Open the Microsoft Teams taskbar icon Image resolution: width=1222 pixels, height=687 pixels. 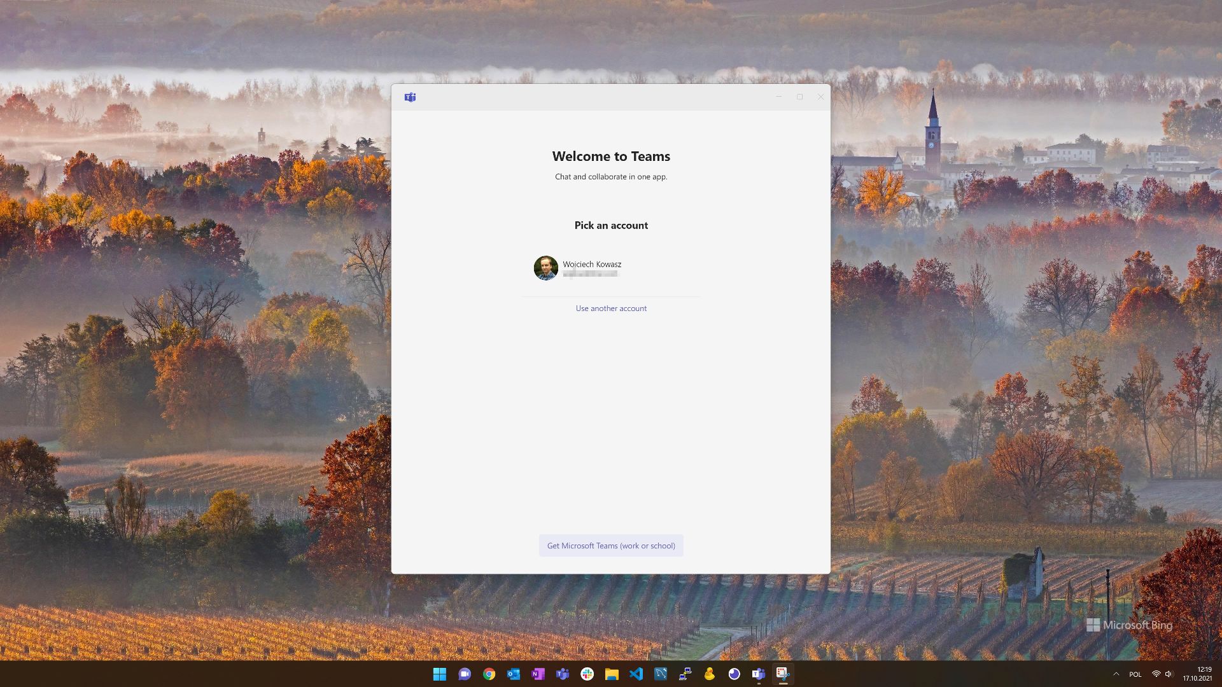pyautogui.click(x=563, y=674)
